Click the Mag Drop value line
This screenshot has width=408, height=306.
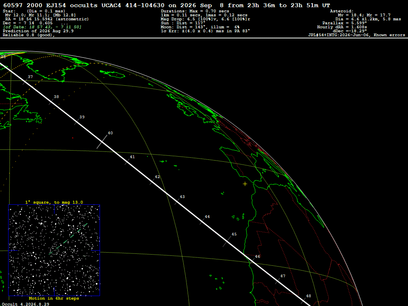pos(206,19)
